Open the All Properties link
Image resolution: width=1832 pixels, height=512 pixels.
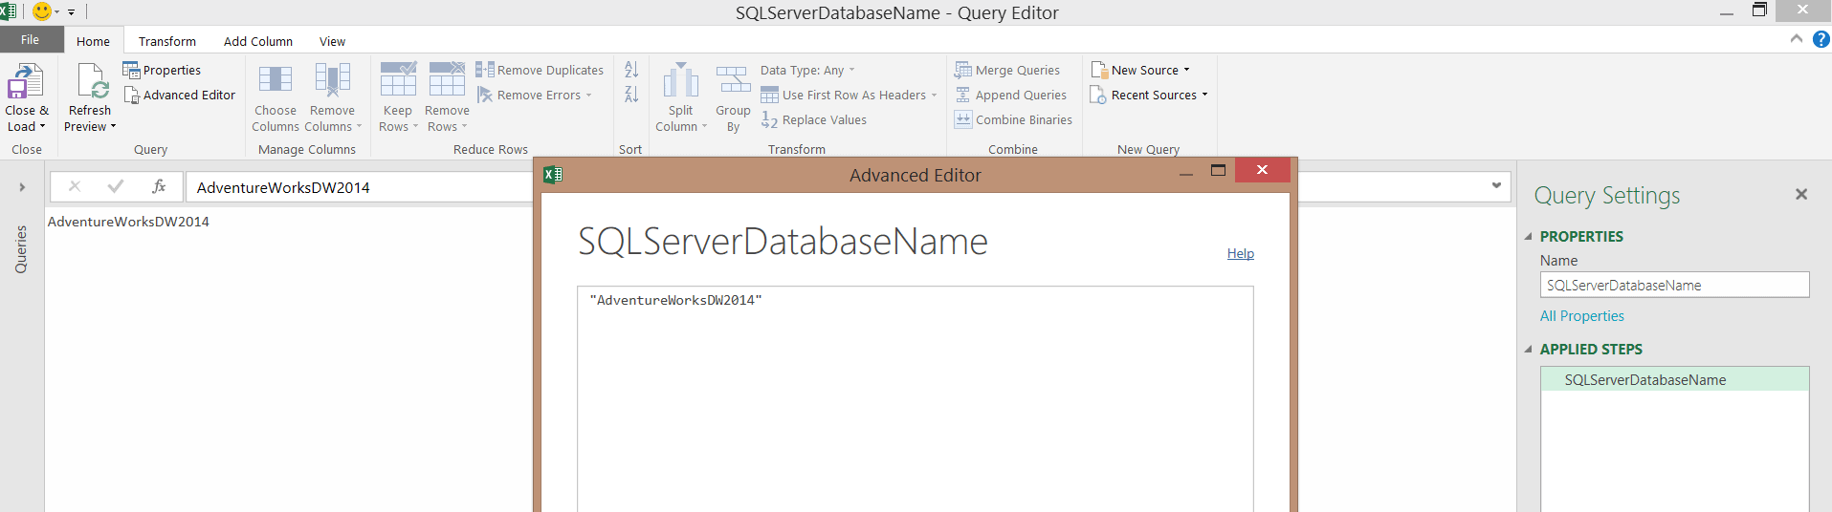click(1581, 316)
